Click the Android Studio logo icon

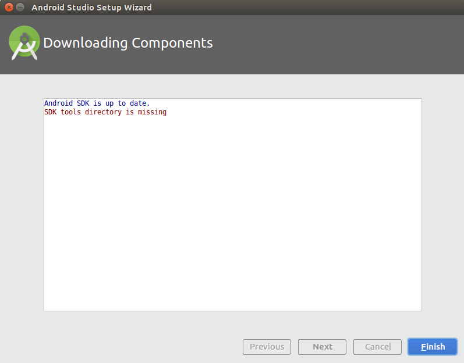(24, 43)
